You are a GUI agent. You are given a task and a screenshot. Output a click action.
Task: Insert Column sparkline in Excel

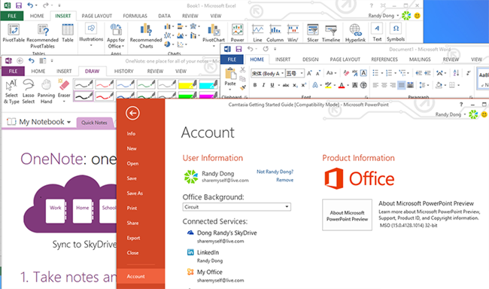(x=275, y=33)
